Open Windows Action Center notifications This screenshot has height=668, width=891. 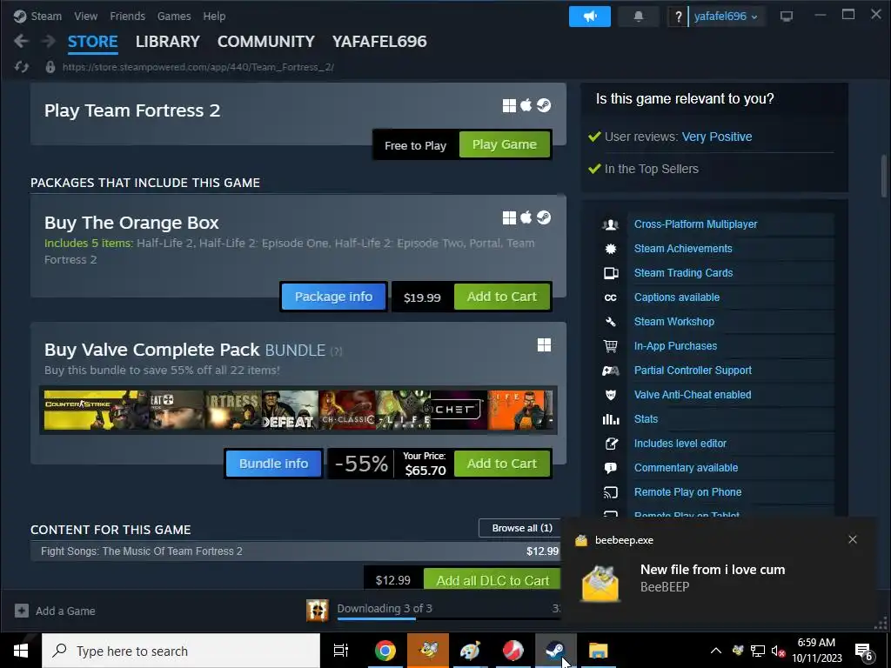click(x=864, y=651)
